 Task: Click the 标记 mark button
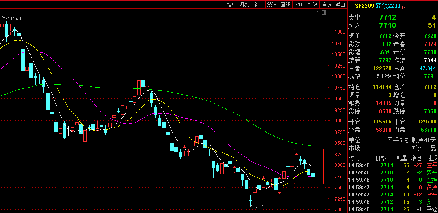(312, 5)
